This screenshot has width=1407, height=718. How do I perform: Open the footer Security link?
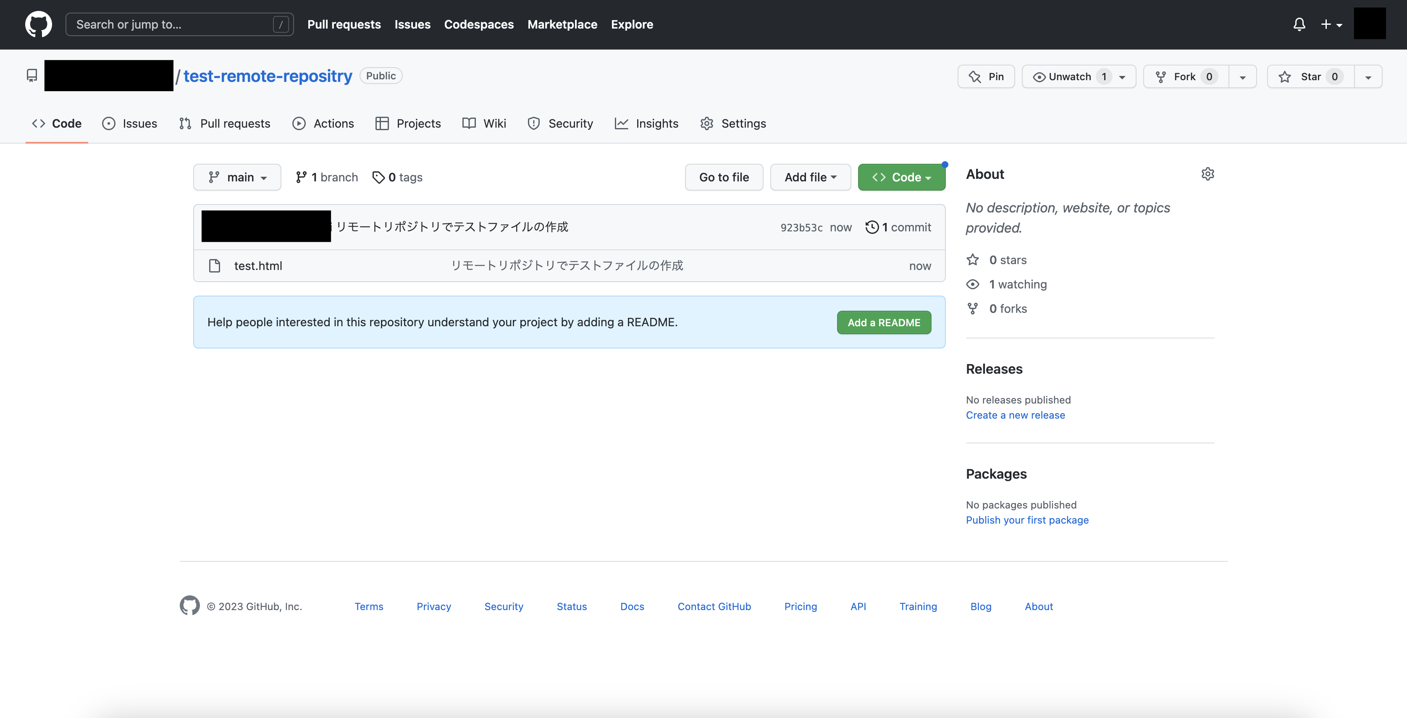point(504,607)
